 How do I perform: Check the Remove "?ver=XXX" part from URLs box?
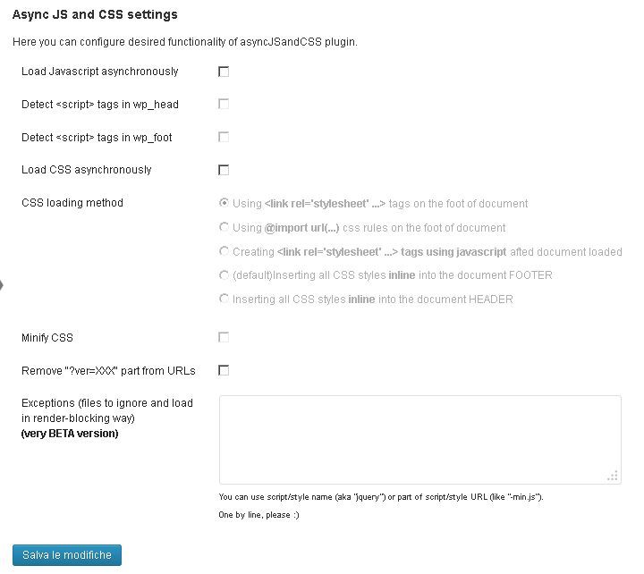pos(224,370)
